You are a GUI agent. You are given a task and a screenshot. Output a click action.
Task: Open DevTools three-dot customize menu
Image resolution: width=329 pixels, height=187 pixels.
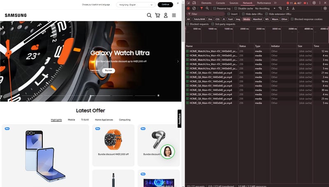(320, 3)
